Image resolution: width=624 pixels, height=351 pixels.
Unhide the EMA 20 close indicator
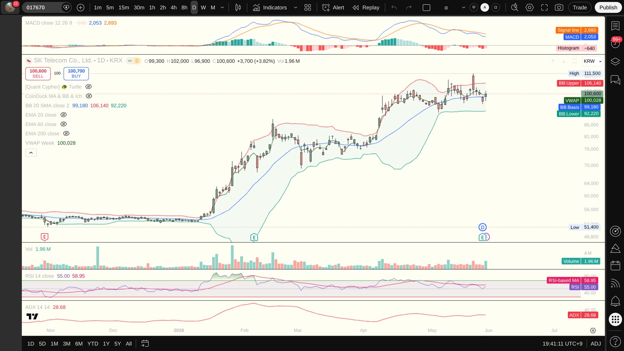click(64, 115)
